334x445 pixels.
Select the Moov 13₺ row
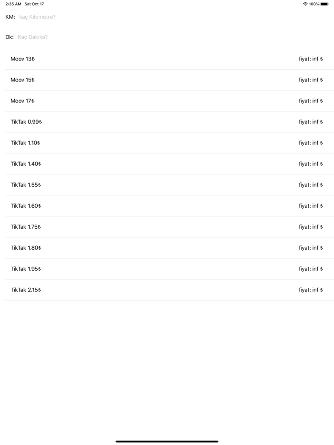pyautogui.click(x=167, y=59)
